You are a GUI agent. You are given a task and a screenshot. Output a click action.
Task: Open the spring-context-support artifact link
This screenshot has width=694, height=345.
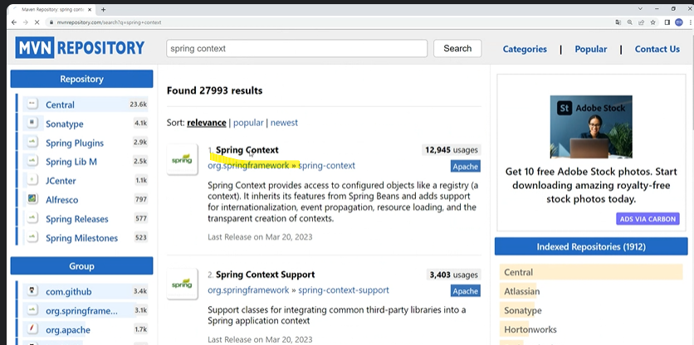point(344,290)
